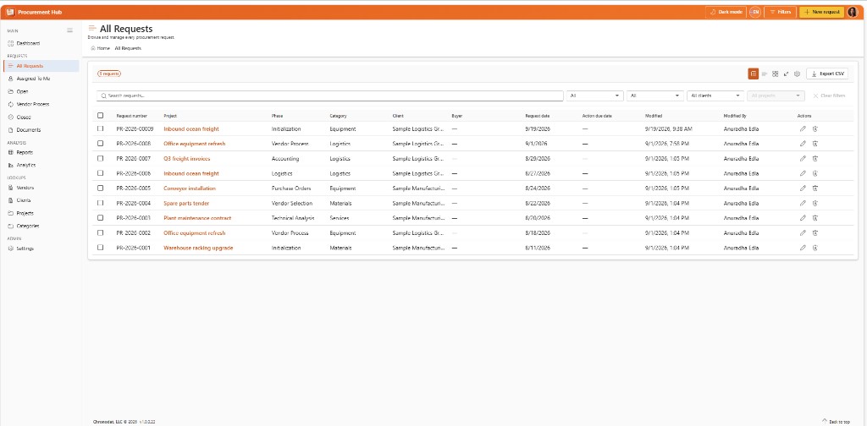
Task: Sort by Modified By column header
Action: coord(735,116)
